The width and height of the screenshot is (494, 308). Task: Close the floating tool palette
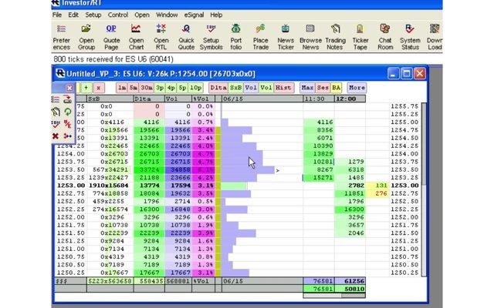pos(69,88)
